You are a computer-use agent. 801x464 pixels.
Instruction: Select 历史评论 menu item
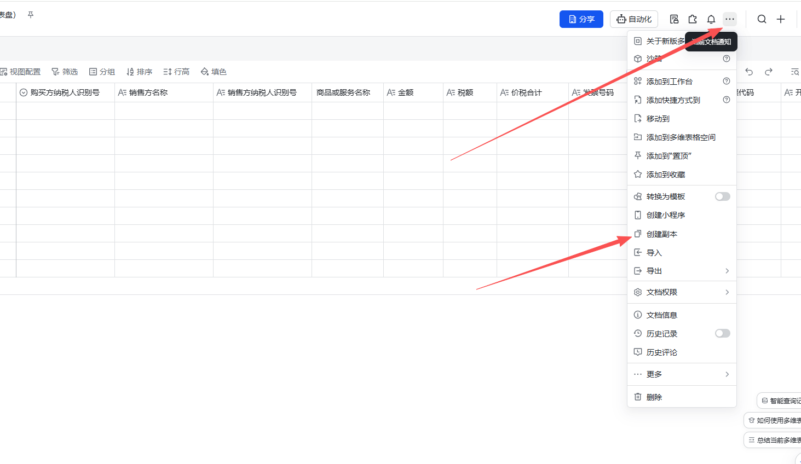[x=682, y=352]
